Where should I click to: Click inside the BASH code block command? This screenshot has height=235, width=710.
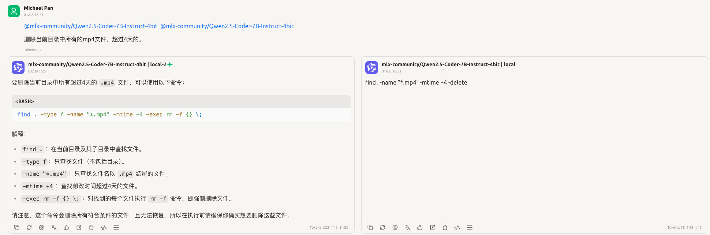point(109,115)
